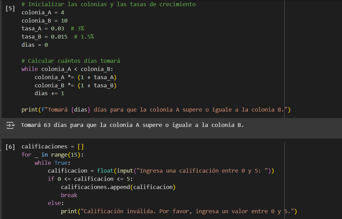This screenshot has height=219, width=342.
Task: Click the 'dias += 1' line
Action: point(49,93)
